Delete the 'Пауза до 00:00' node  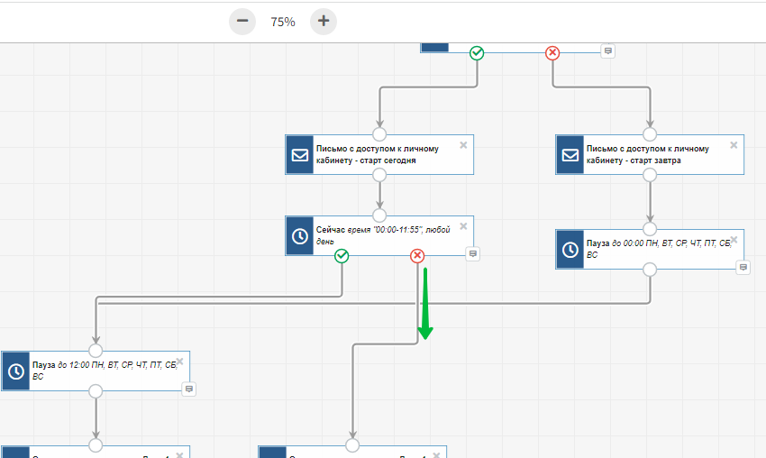[734, 239]
